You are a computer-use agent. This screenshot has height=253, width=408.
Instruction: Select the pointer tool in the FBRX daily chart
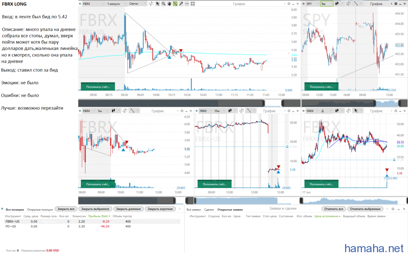pos(356,111)
